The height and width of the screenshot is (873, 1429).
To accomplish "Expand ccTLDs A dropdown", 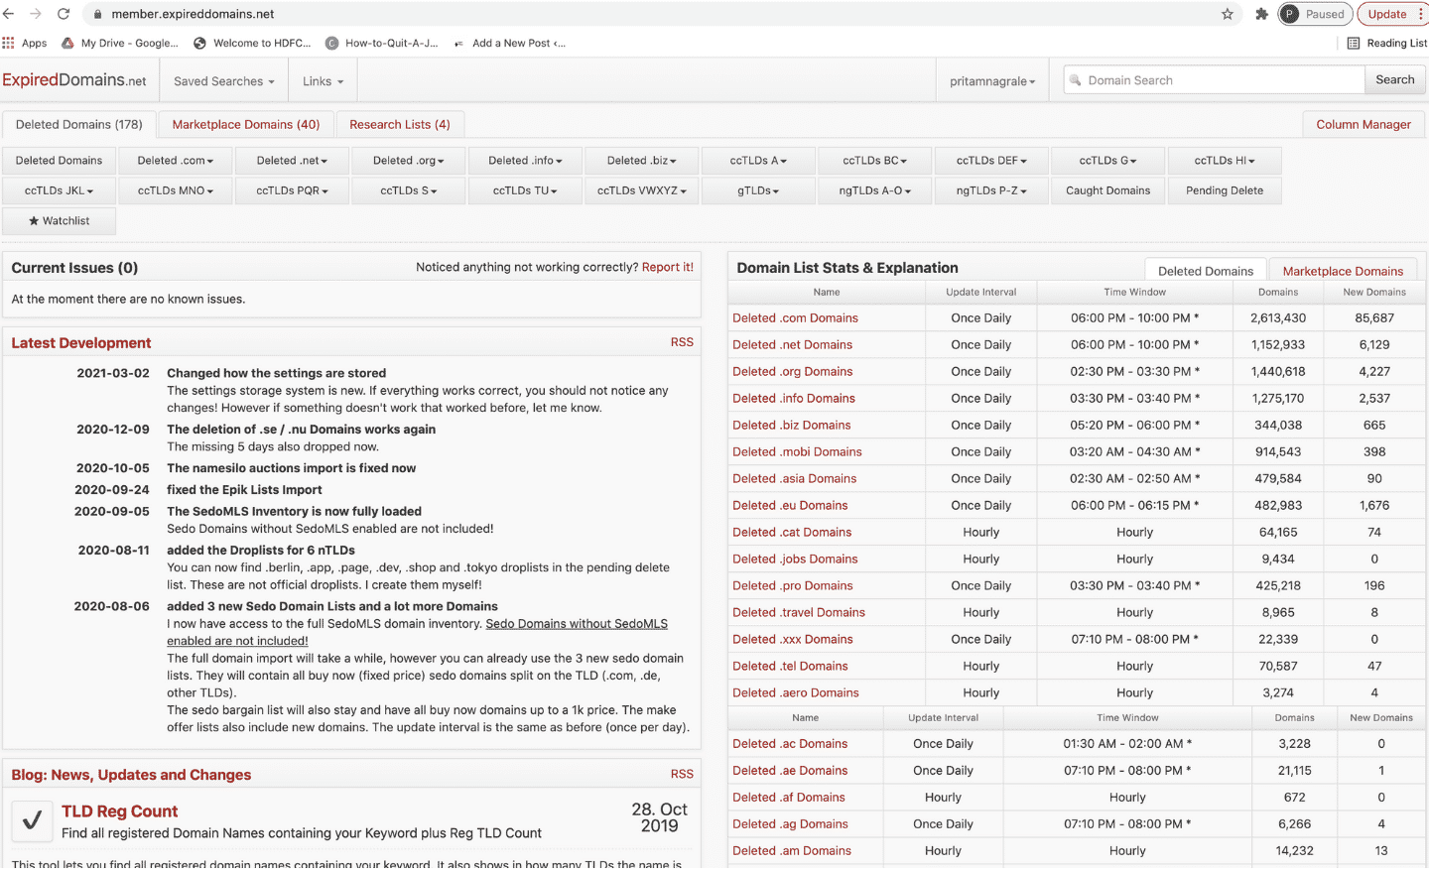I will [x=758, y=161].
